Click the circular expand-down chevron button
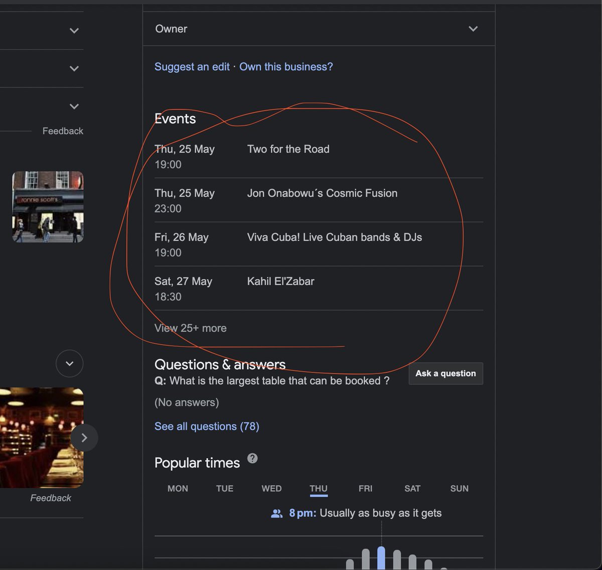This screenshot has width=602, height=570. pyautogui.click(x=70, y=363)
